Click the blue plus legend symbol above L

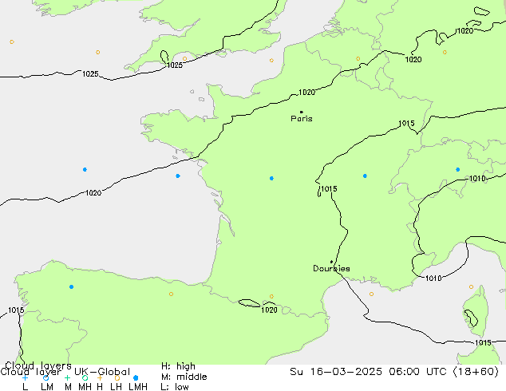pyautogui.click(x=25, y=377)
